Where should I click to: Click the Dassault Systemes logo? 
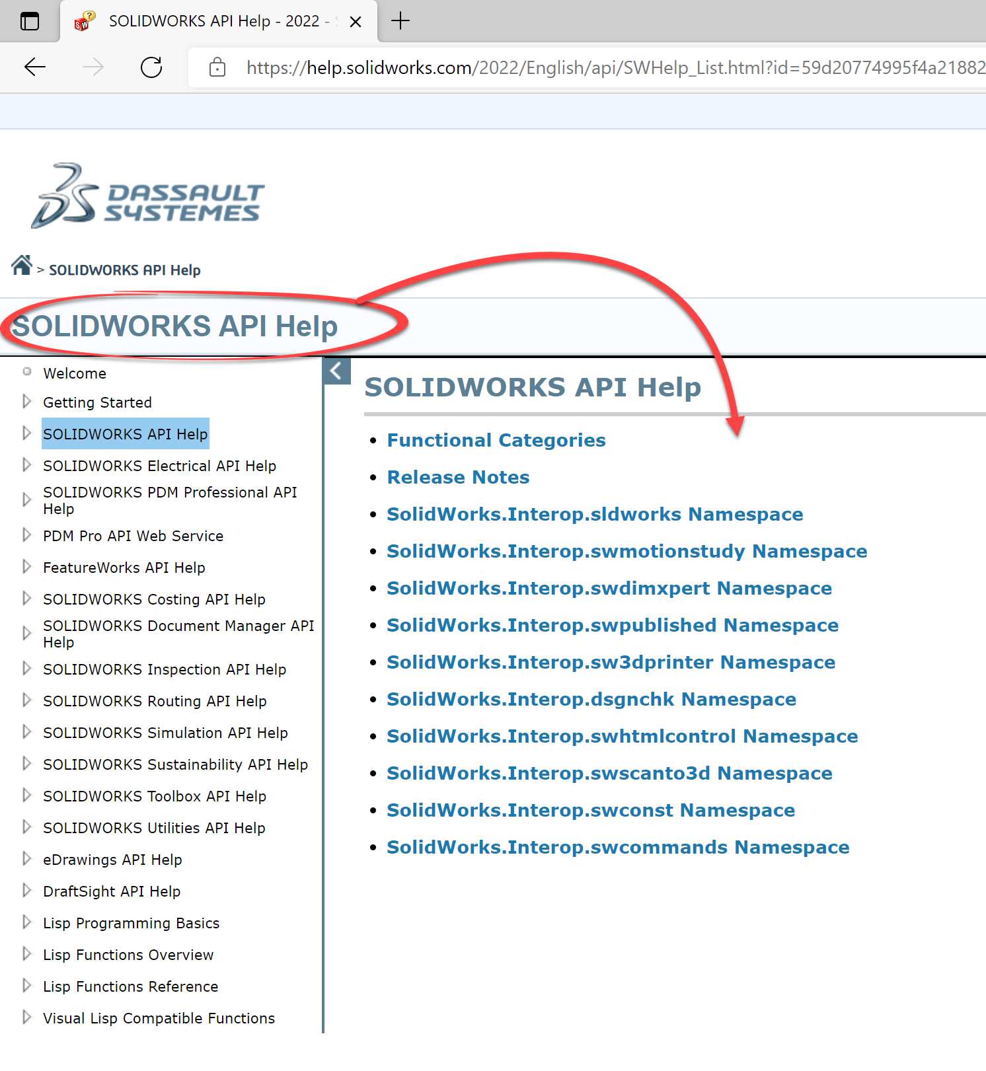(147, 196)
